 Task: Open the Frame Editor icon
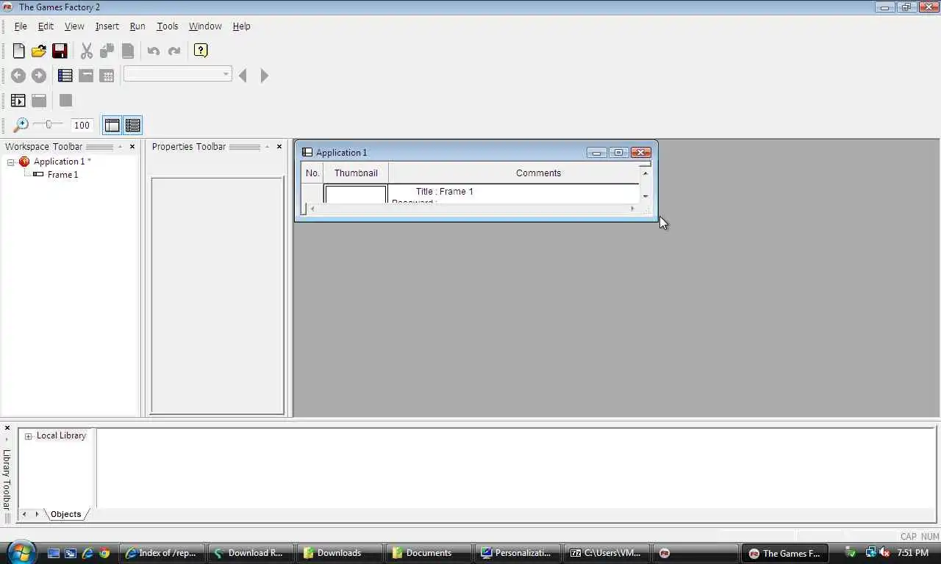[86, 76]
